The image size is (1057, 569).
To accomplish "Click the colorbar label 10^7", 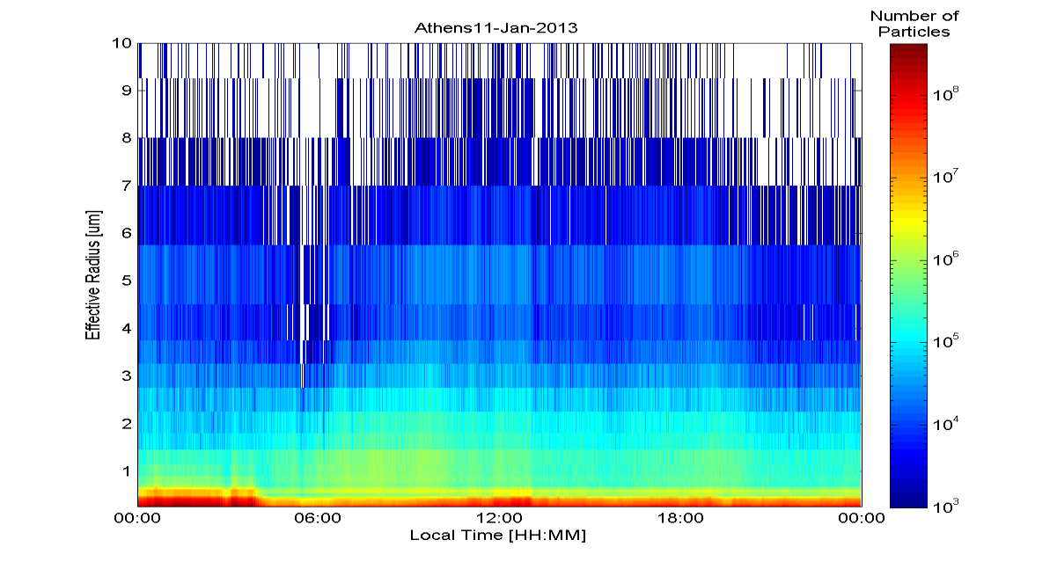I will coord(944,177).
